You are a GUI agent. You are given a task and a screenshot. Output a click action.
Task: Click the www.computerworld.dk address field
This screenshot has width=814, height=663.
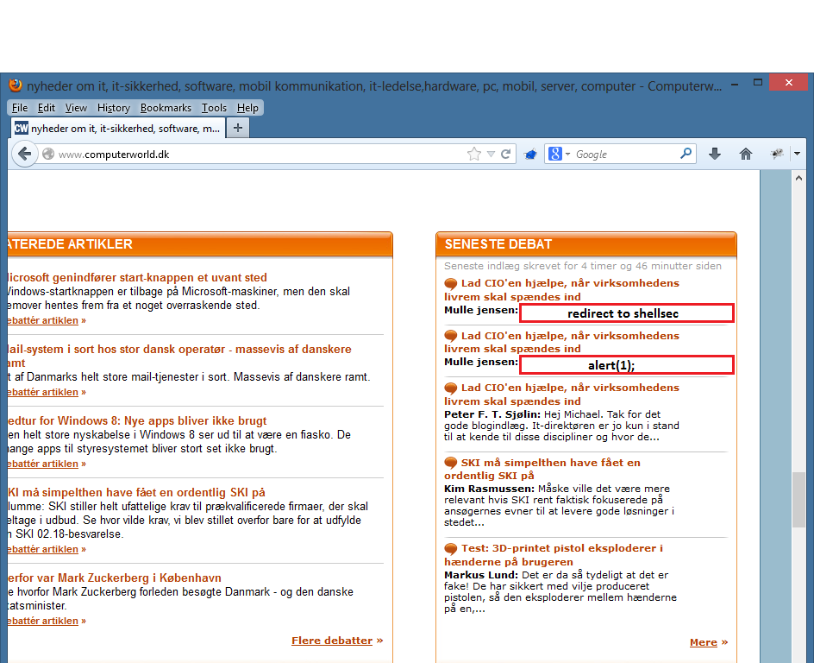click(x=259, y=154)
